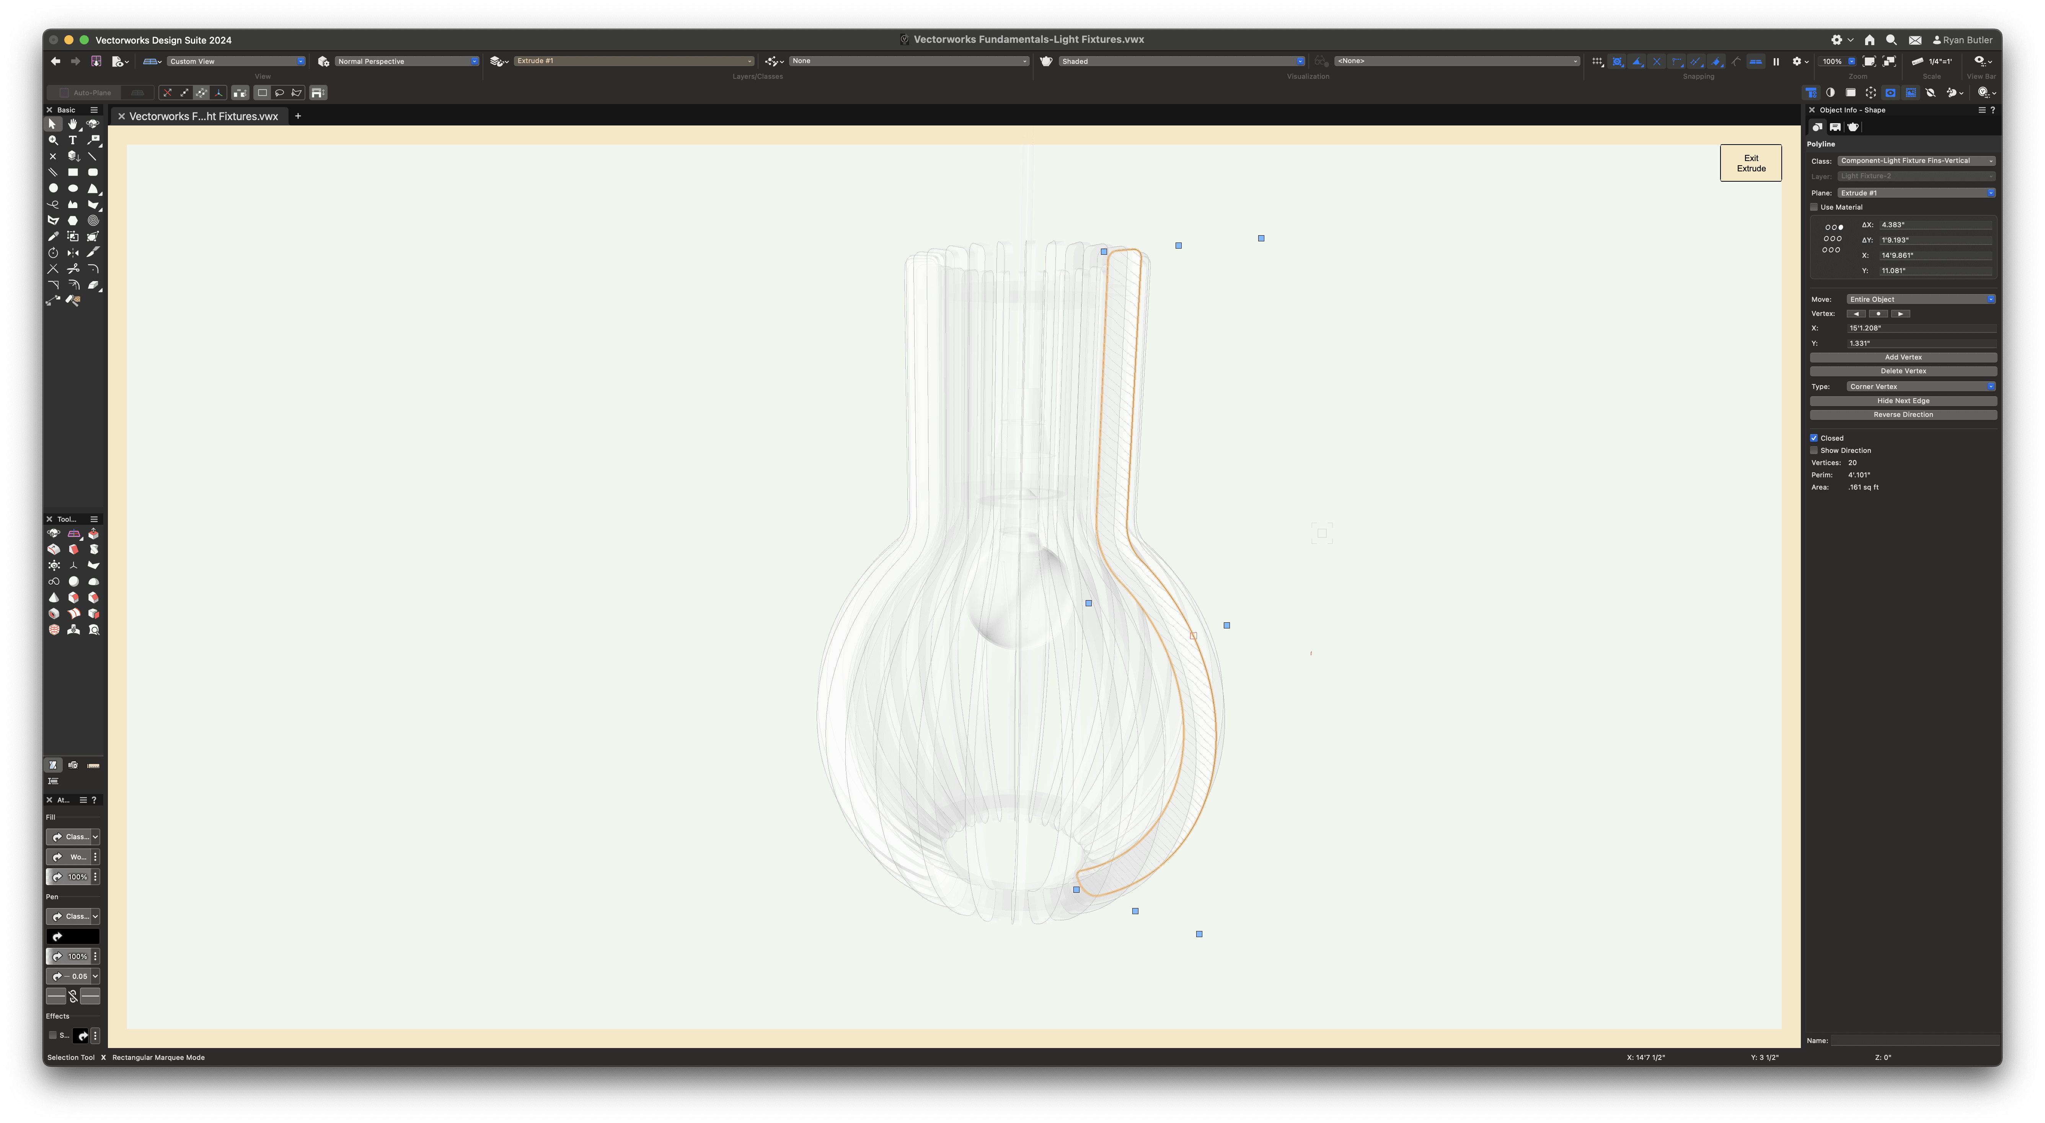Uncheck the Closed checkbox
The width and height of the screenshot is (2045, 1123).
coord(1814,437)
